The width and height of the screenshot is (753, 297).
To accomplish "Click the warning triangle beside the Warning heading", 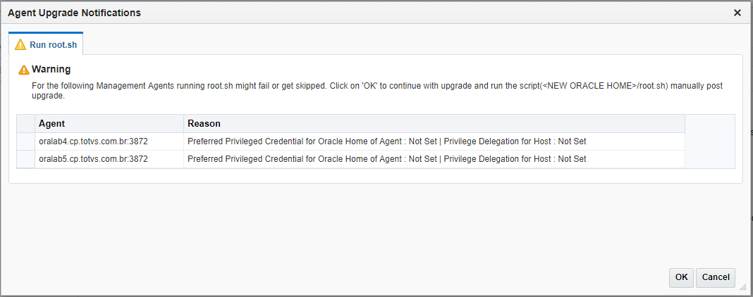I will 24,70.
